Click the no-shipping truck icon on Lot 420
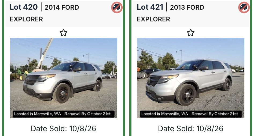The width and height of the screenshot is (257, 136). click(117, 7)
